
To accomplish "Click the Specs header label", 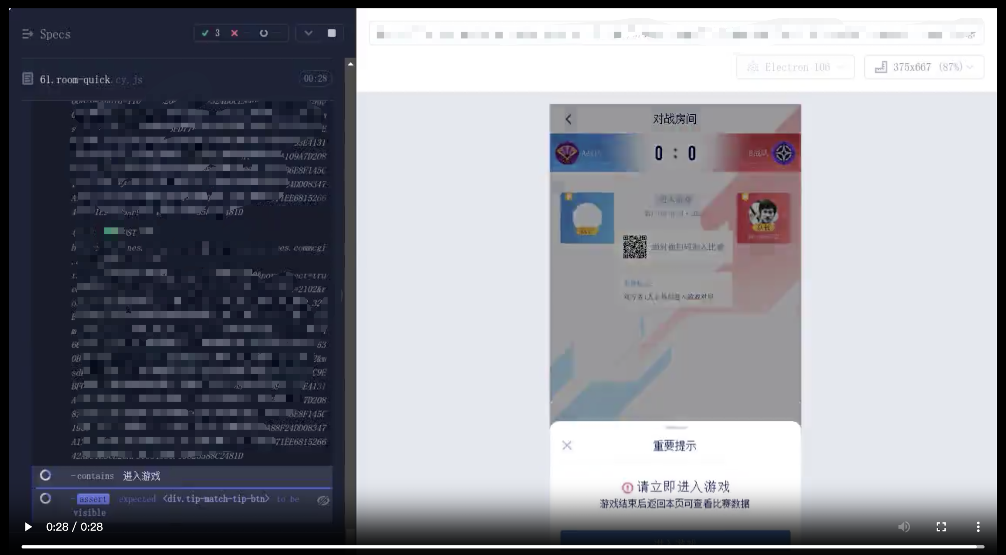I will click(x=55, y=34).
